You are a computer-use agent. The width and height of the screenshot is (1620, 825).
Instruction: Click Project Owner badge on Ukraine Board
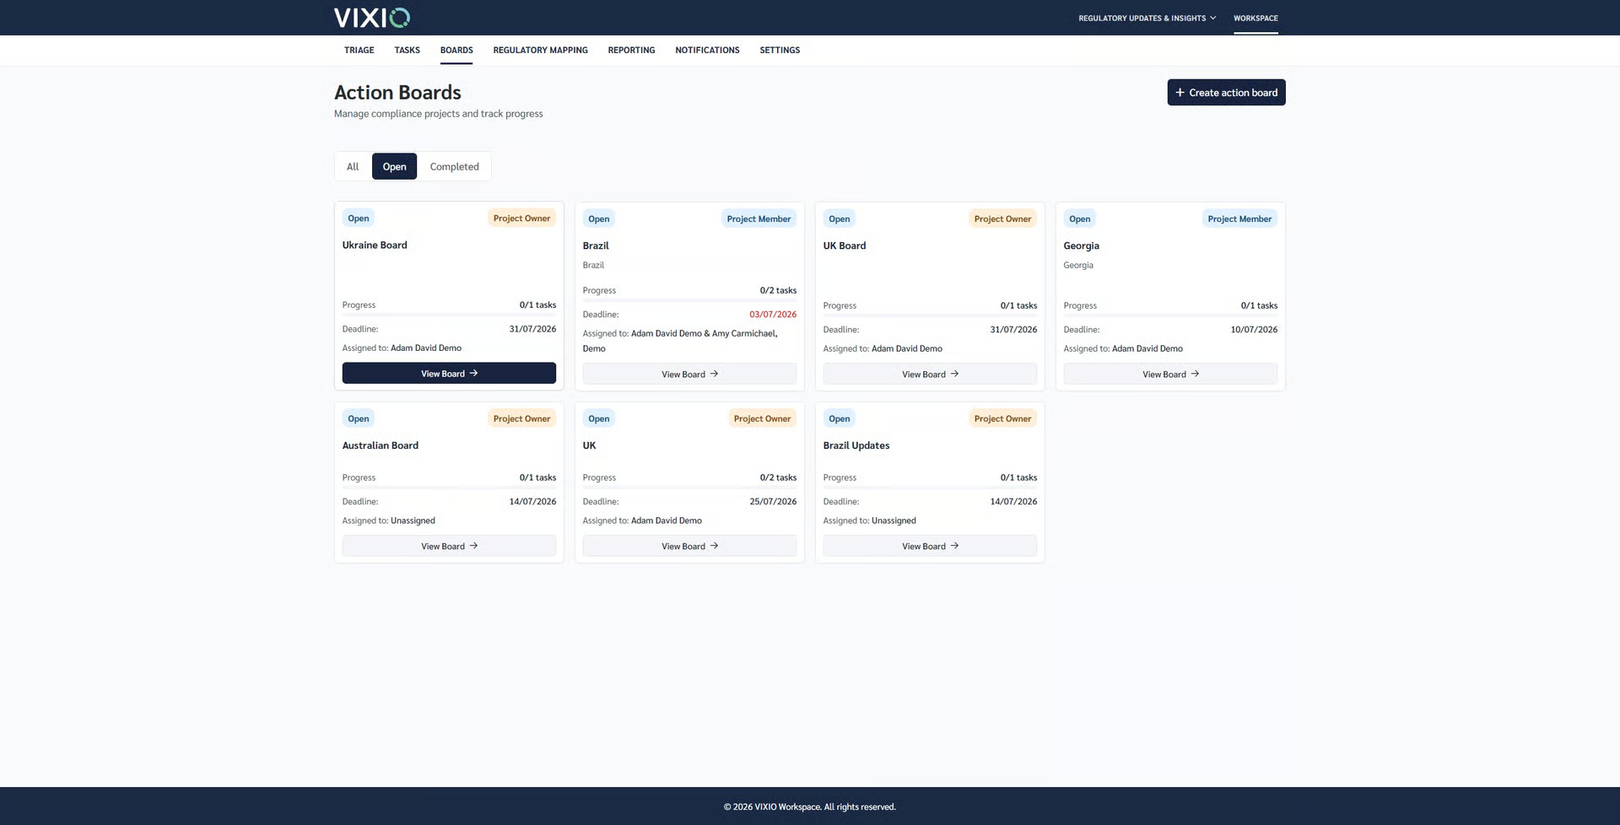coord(521,218)
